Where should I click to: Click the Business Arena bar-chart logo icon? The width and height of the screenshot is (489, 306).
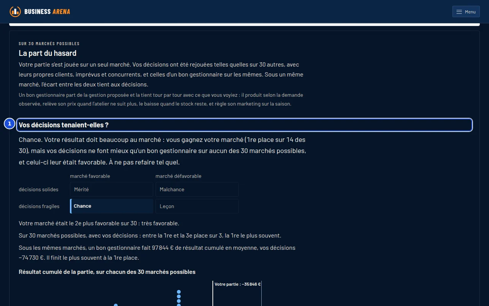[15, 11]
